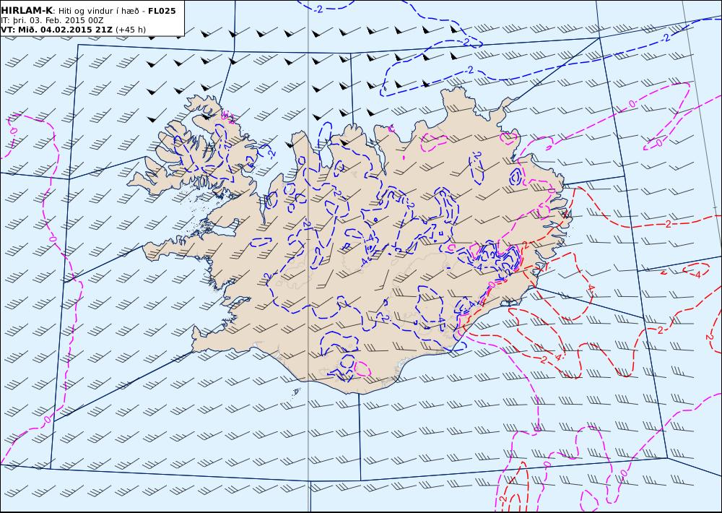The height and width of the screenshot is (513, 722).
Task: Select the 'IT: þri. 03. Feb. 2015 00Z' line
Action: 52,21
